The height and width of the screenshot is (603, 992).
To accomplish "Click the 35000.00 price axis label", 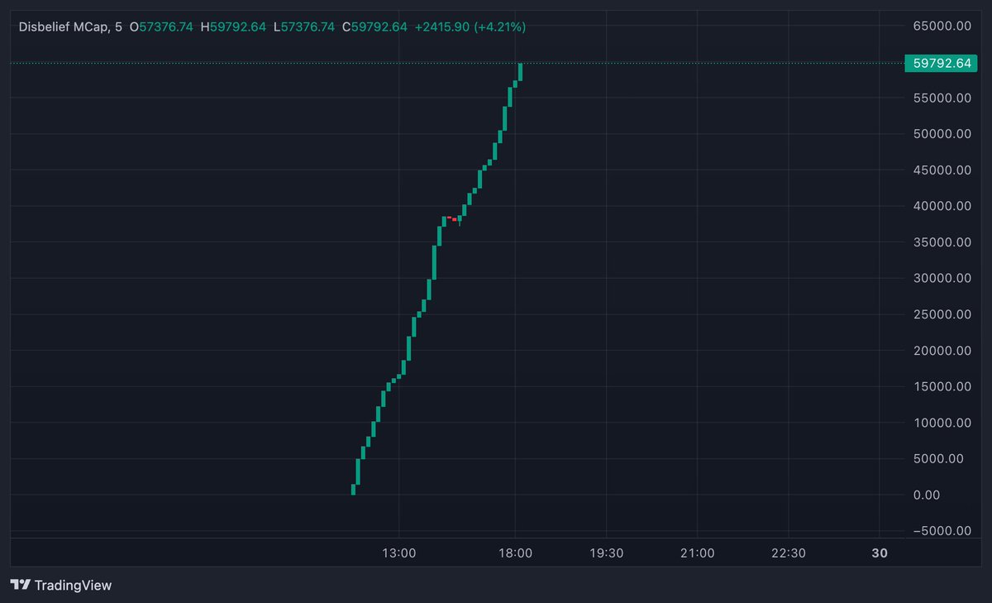I will click(942, 242).
